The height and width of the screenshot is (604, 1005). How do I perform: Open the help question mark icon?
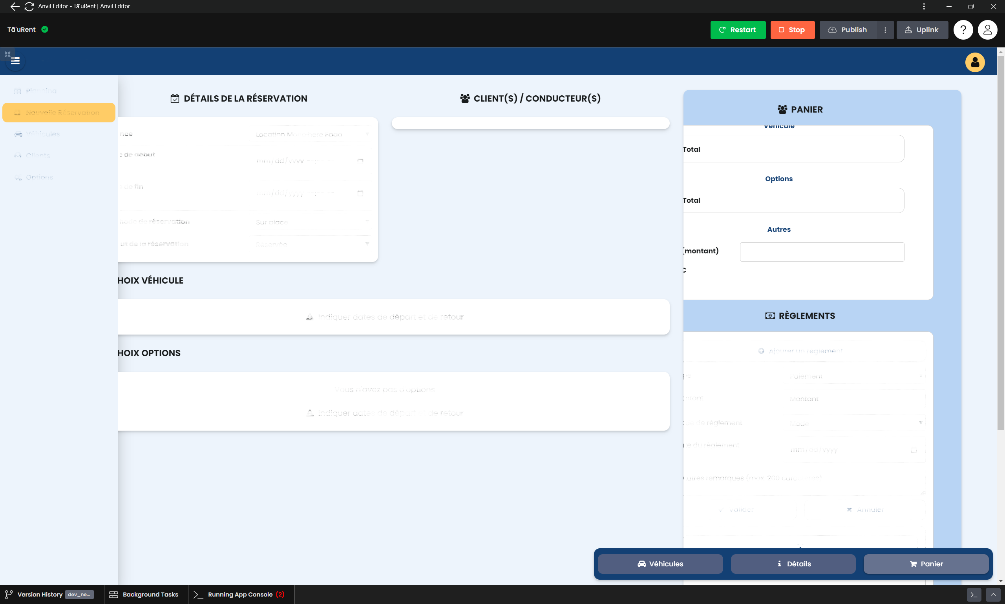click(963, 30)
